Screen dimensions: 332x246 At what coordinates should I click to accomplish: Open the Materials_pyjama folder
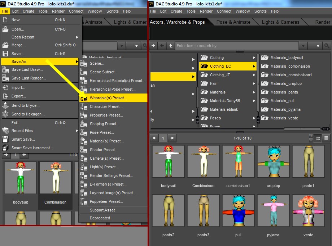point(285,109)
